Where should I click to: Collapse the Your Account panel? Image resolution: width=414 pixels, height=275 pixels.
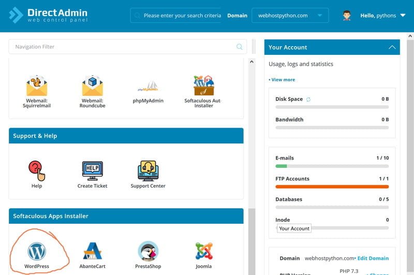(392, 48)
